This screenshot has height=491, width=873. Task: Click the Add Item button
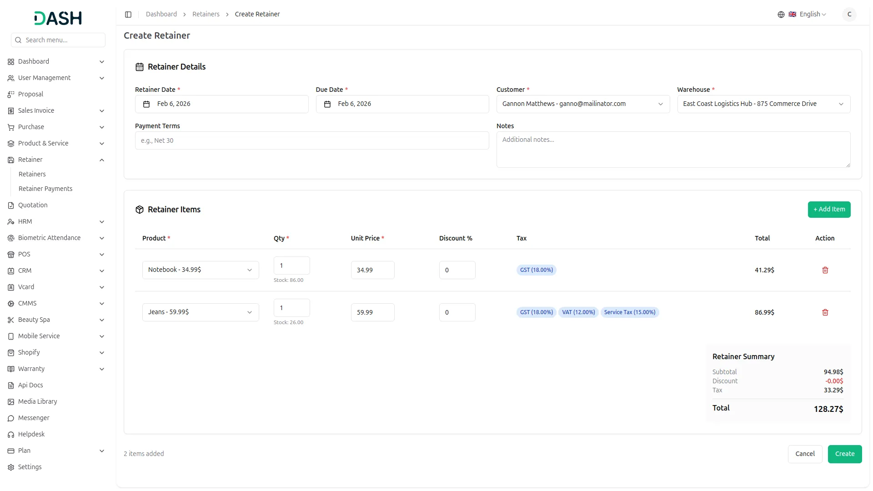click(829, 210)
